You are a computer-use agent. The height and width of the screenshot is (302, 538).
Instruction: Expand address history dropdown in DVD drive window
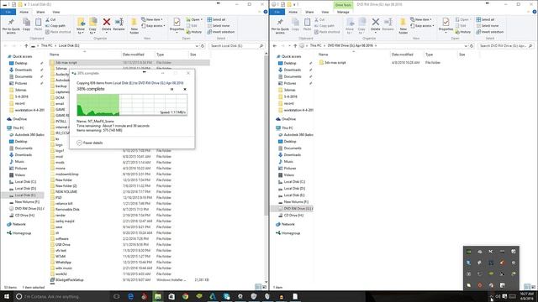click(466, 45)
